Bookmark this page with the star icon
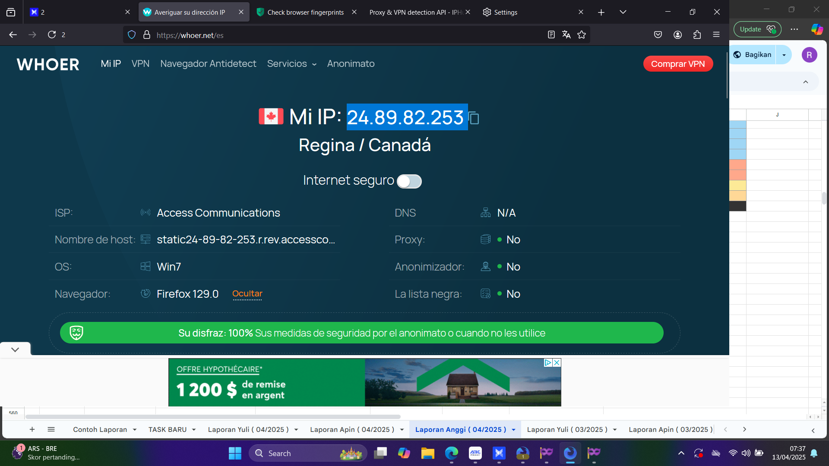Viewport: 829px width, 466px height. [x=582, y=35]
